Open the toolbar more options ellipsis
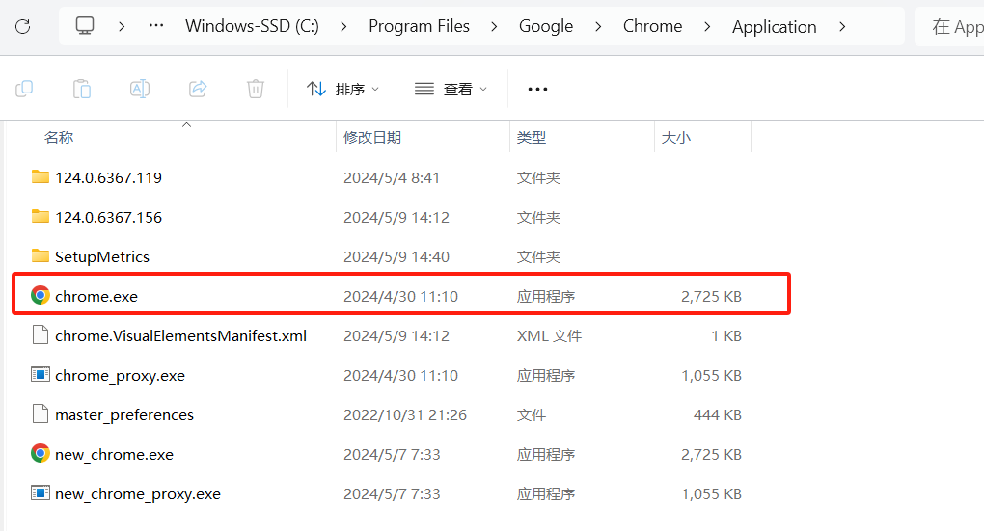Viewport: 984px width, 531px height. (x=537, y=89)
